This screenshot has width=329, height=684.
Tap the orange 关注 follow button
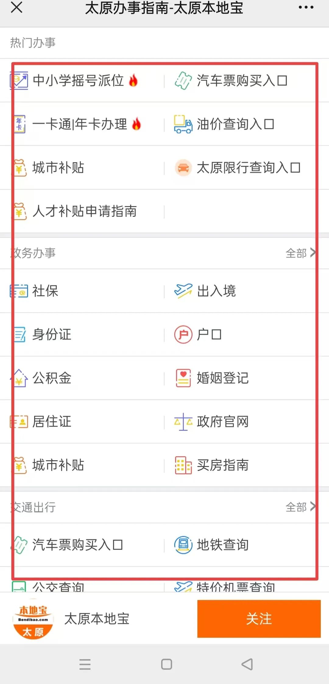(259, 618)
